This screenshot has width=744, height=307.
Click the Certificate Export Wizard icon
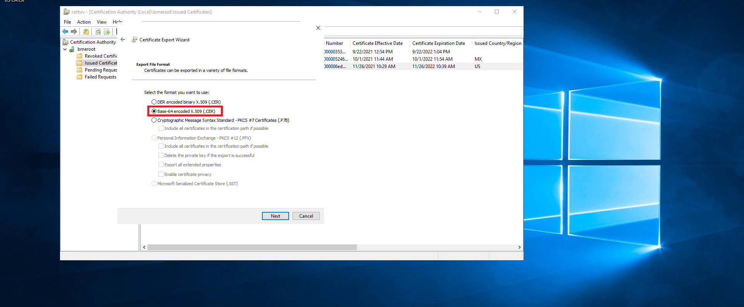click(134, 39)
